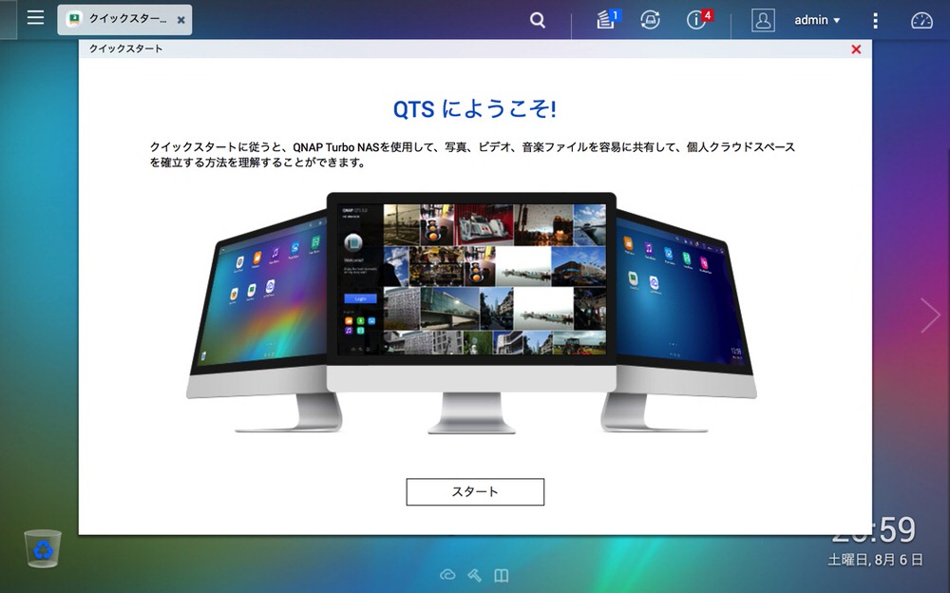This screenshot has width=950, height=593.
Task: Click the クイックスタート window title
Action: coord(125,48)
